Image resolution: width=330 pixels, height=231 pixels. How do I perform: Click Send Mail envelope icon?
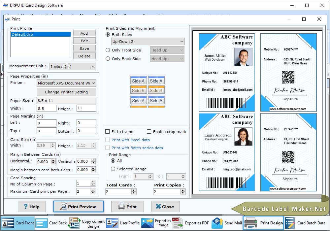pos(217,223)
